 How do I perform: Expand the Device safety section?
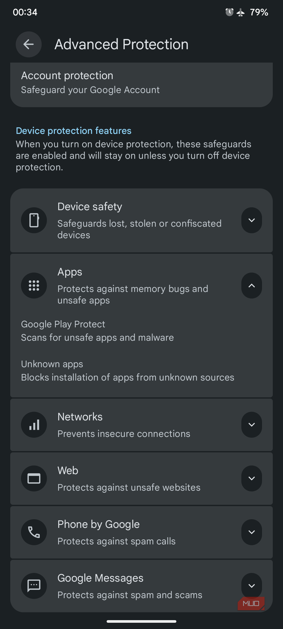(251, 220)
